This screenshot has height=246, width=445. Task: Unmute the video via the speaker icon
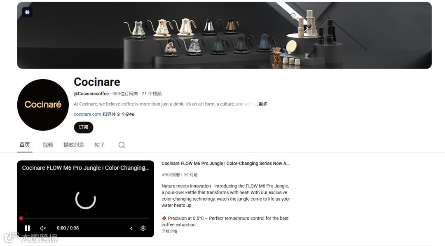pyautogui.click(x=43, y=228)
